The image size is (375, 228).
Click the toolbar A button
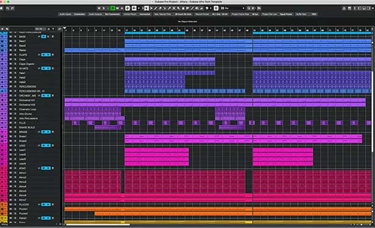pyautogui.click(x=122, y=8)
